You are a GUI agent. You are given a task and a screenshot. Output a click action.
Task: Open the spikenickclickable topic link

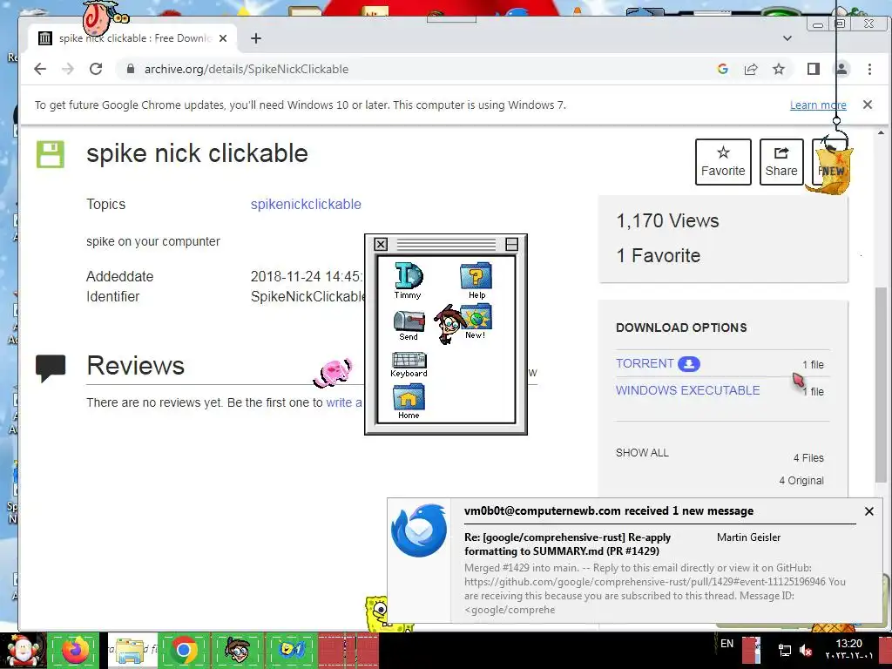coord(306,204)
